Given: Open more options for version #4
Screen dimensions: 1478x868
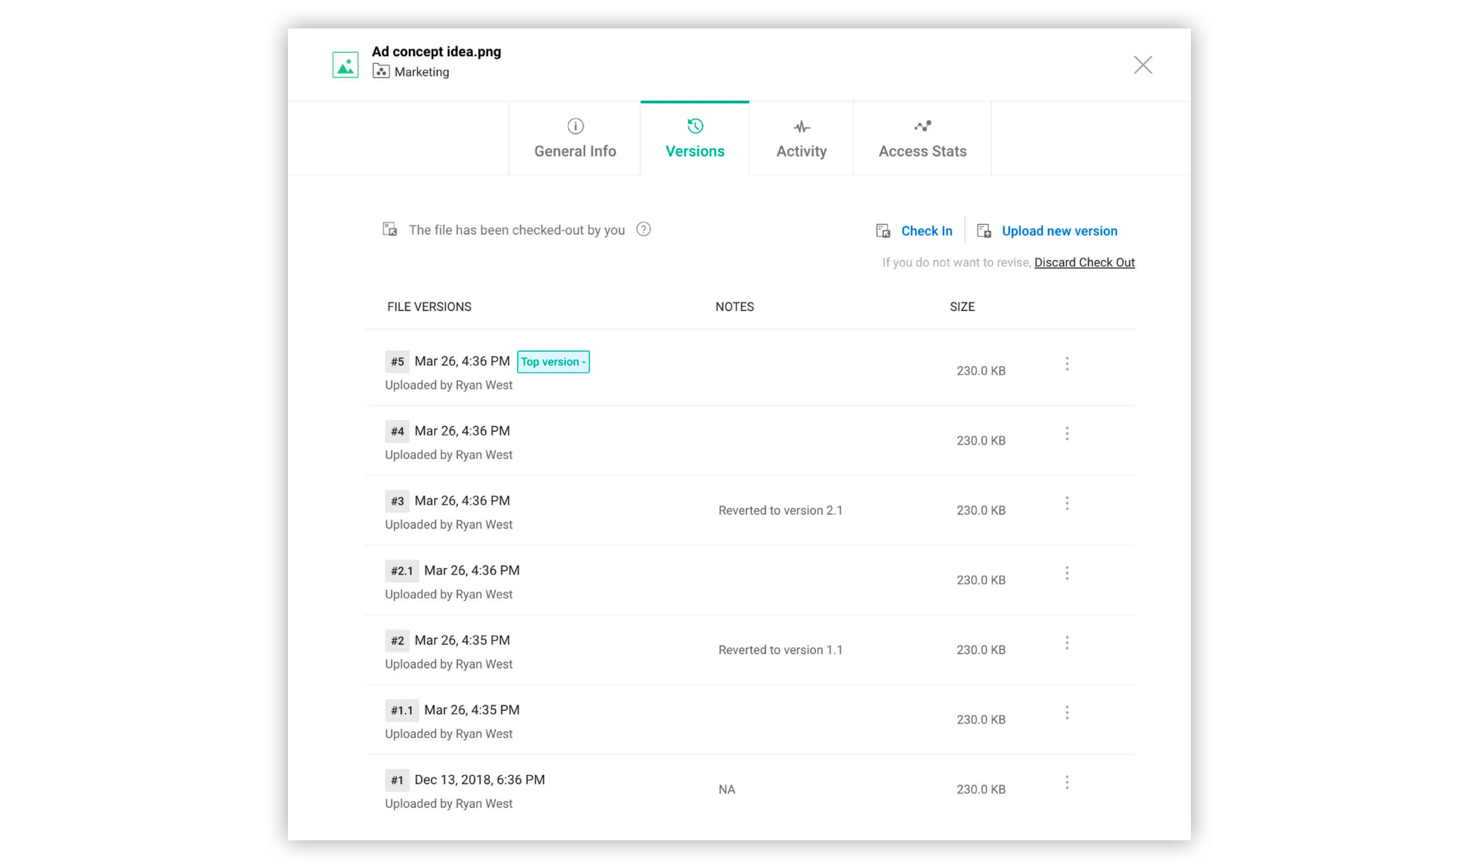Looking at the screenshot, I should click(x=1067, y=434).
